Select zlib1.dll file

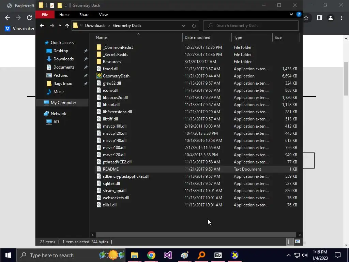click(x=109, y=205)
